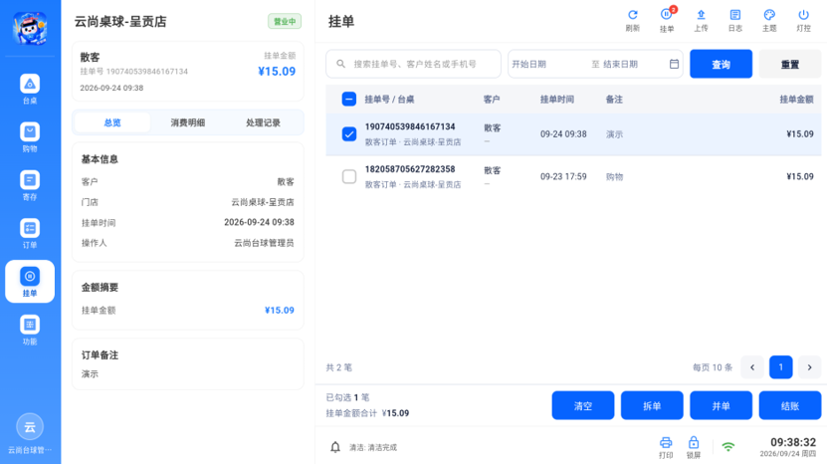Go to previous page arrow
The height and width of the screenshot is (464, 827).
(752, 367)
